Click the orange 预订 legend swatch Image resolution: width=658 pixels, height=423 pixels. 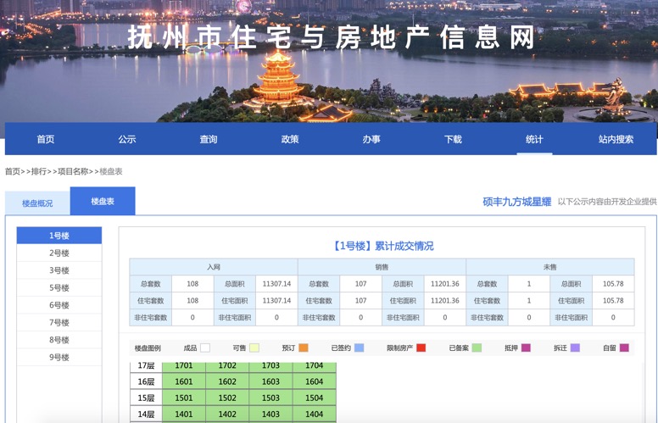click(x=304, y=348)
